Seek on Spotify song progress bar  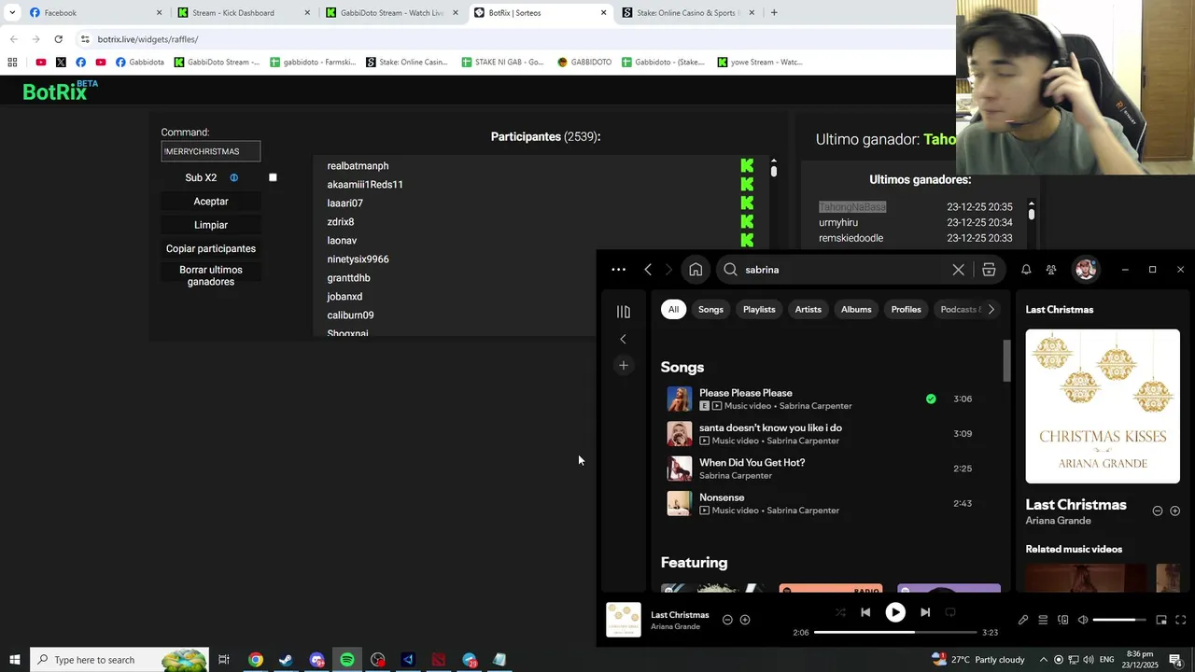pyautogui.click(x=895, y=632)
